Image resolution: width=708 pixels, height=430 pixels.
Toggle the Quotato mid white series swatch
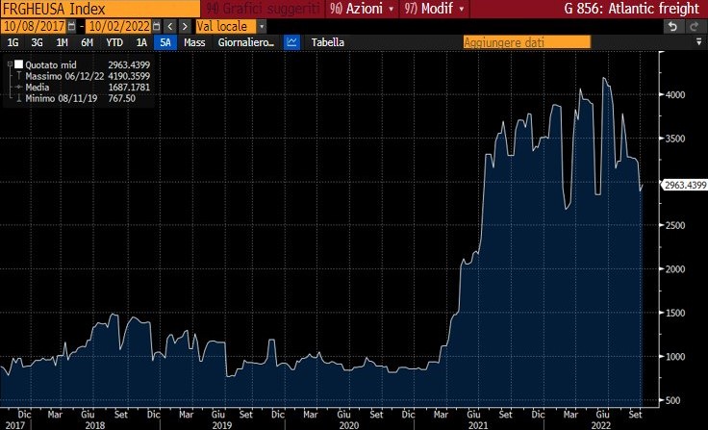click(x=18, y=64)
